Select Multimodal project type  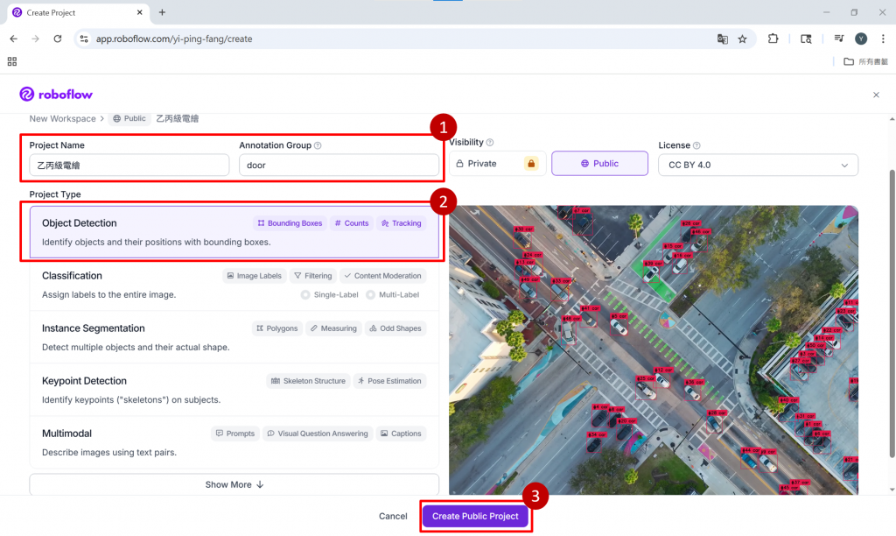(x=234, y=442)
